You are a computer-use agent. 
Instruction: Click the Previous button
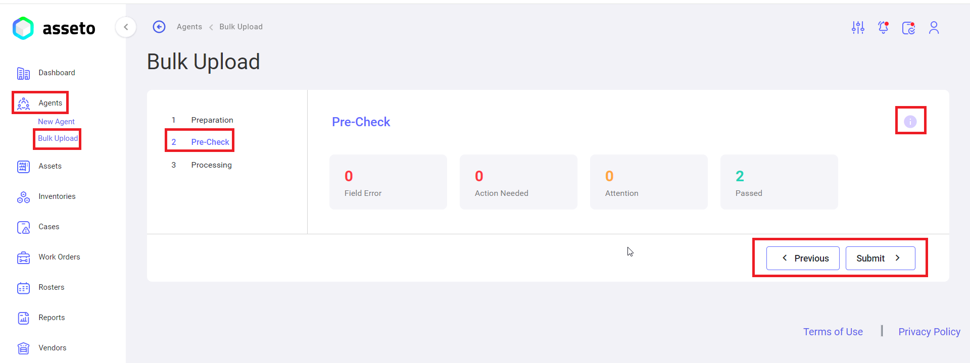point(803,258)
